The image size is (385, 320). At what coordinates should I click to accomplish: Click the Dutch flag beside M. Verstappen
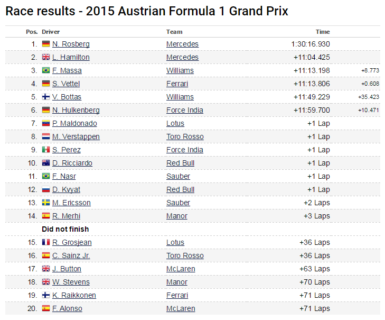(46, 136)
